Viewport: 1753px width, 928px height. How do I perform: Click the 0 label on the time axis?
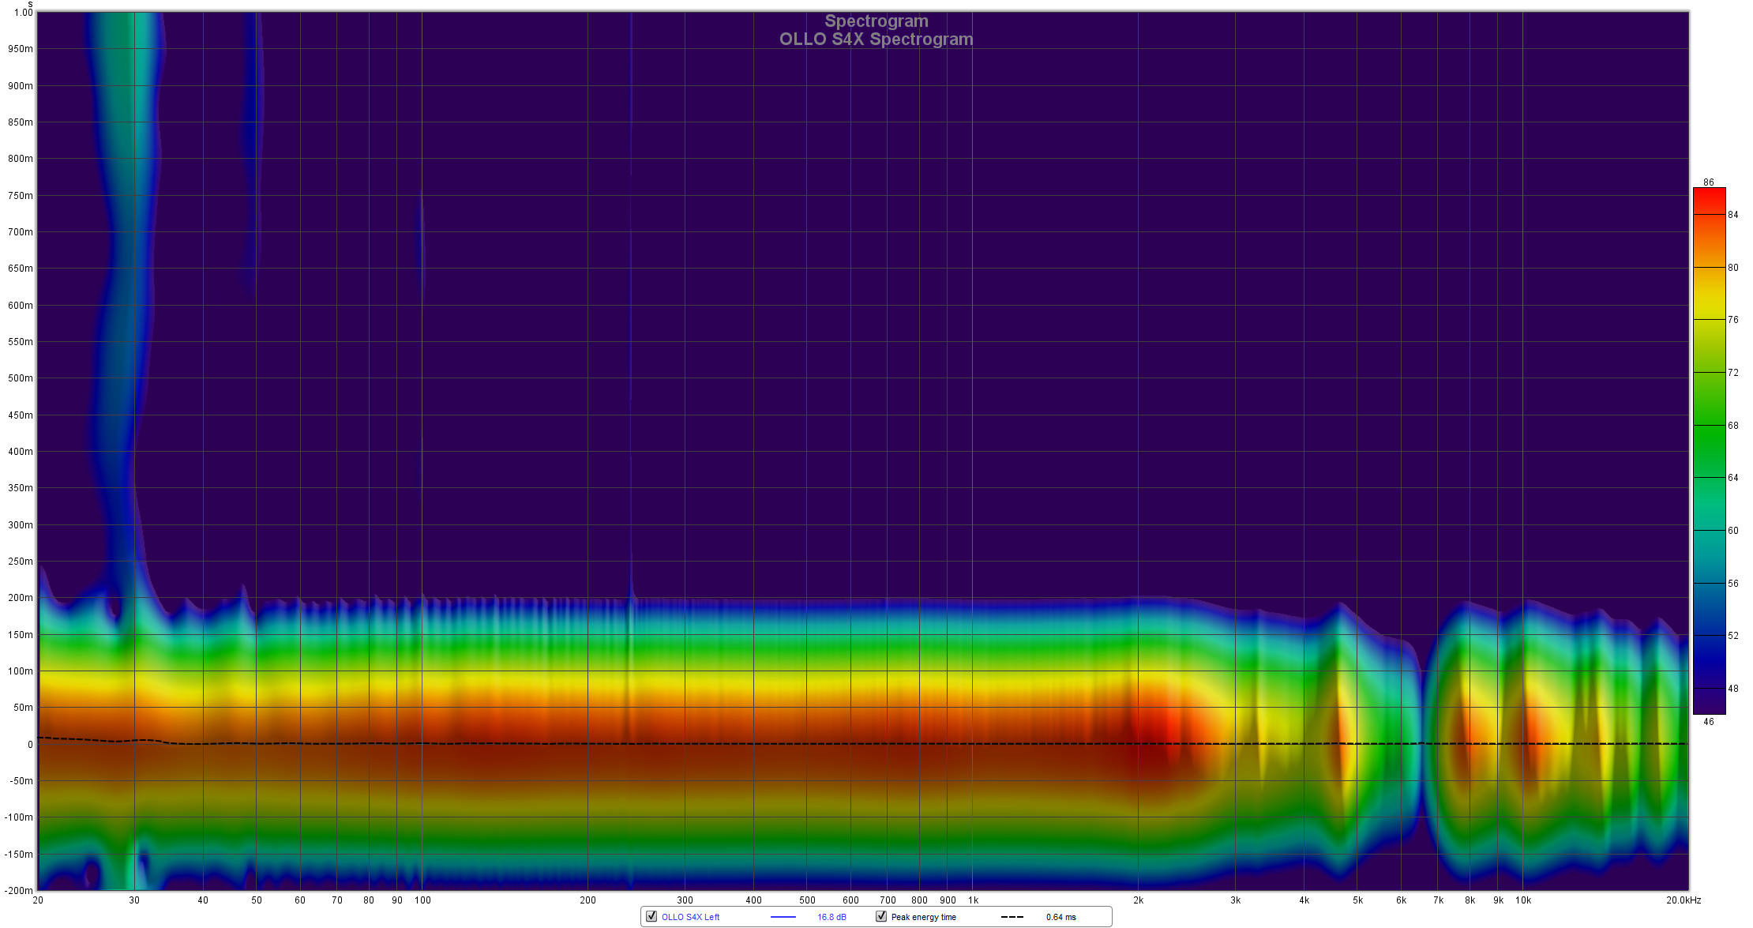pyautogui.click(x=30, y=744)
